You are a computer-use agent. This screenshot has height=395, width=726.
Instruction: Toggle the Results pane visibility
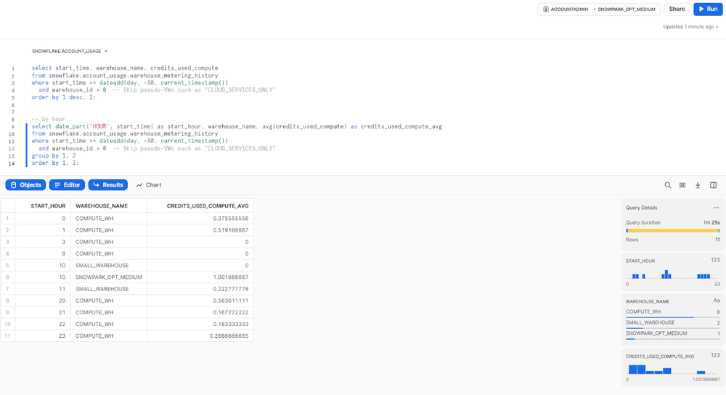click(107, 185)
